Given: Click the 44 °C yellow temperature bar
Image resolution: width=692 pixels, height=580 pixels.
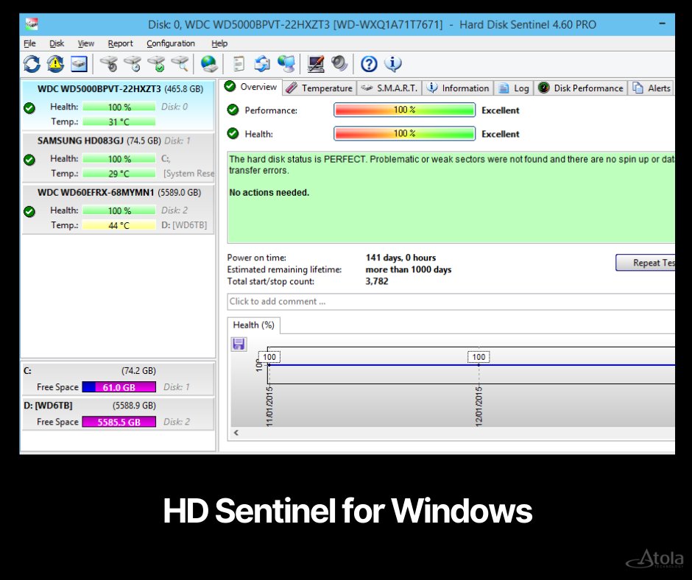Looking at the screenshot, I should [x=119, y=225].
